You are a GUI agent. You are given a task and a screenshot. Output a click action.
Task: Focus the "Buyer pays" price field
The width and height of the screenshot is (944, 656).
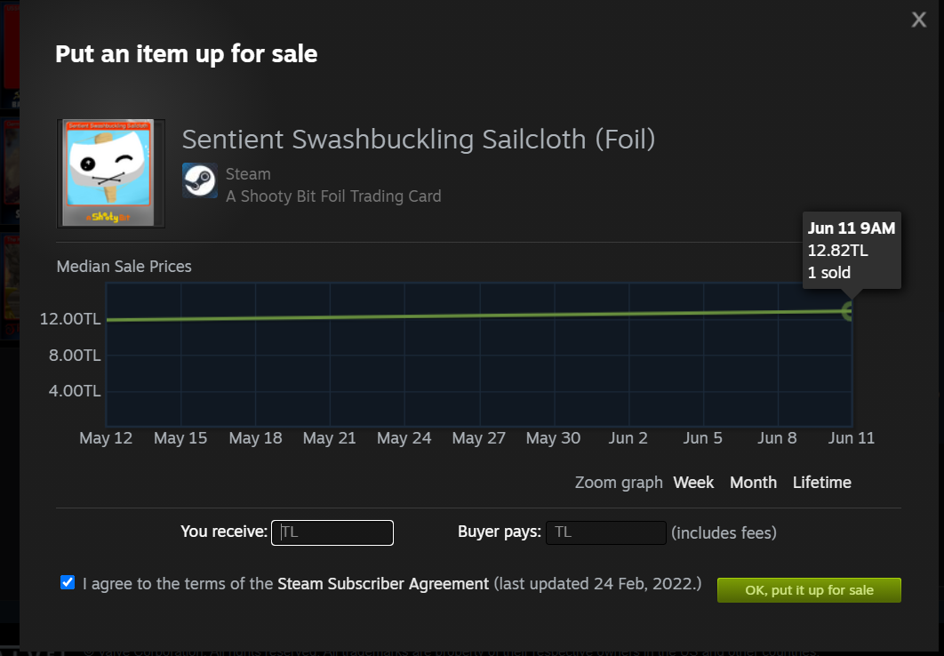[606, 532]
